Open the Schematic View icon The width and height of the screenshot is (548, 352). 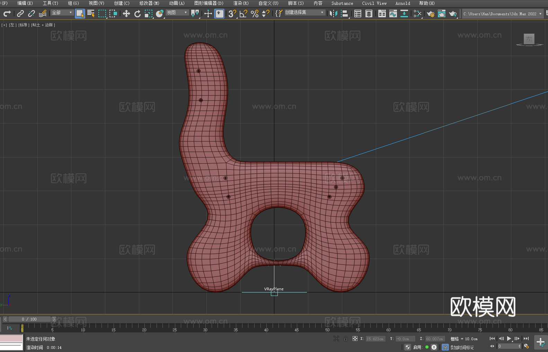(x=404, y=13)
